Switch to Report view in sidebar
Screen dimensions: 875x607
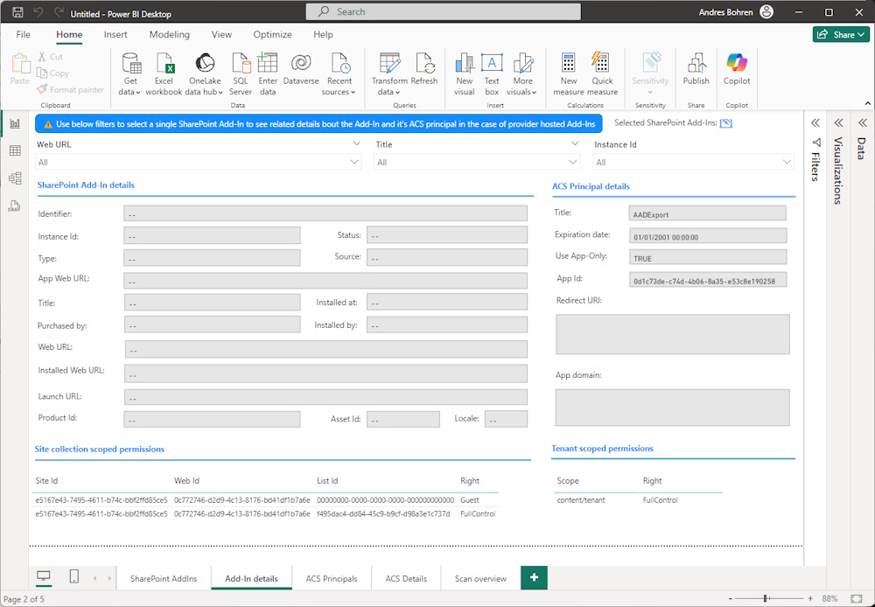point(15,123)
